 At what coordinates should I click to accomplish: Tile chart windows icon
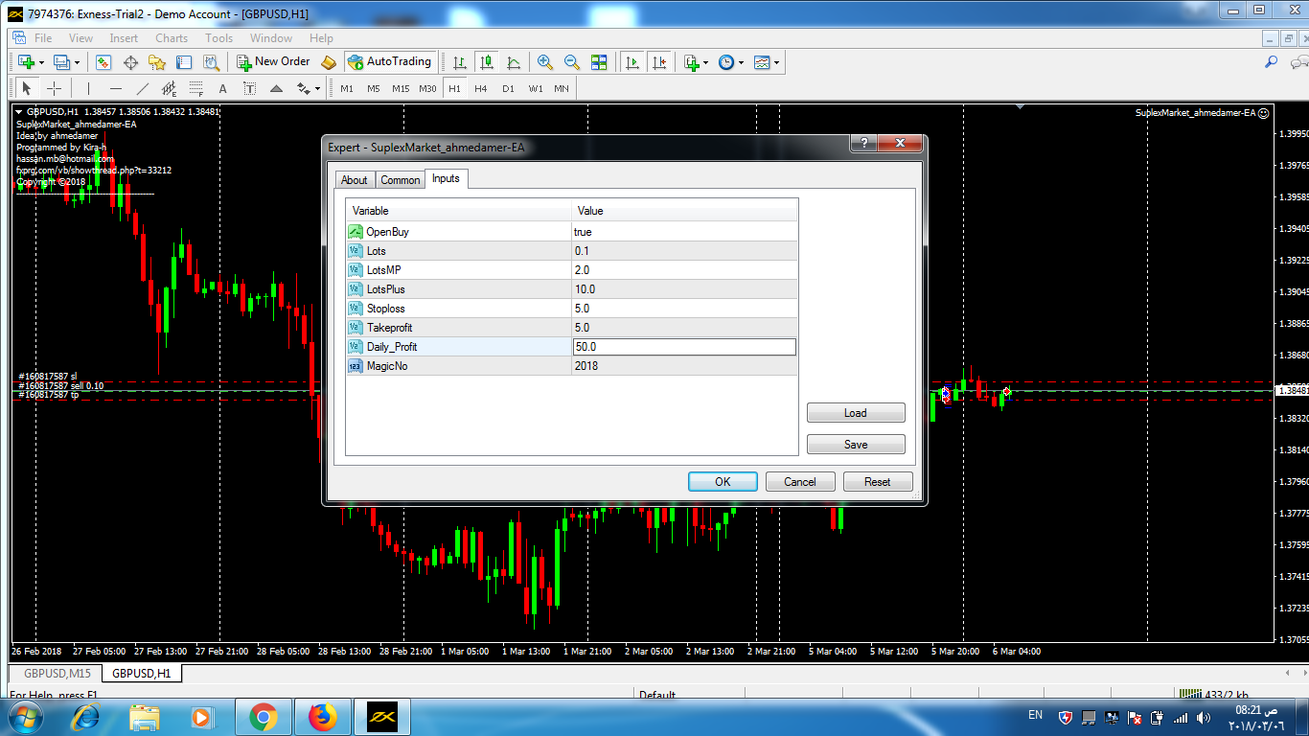pyautogui.click(x=599, y=62)
